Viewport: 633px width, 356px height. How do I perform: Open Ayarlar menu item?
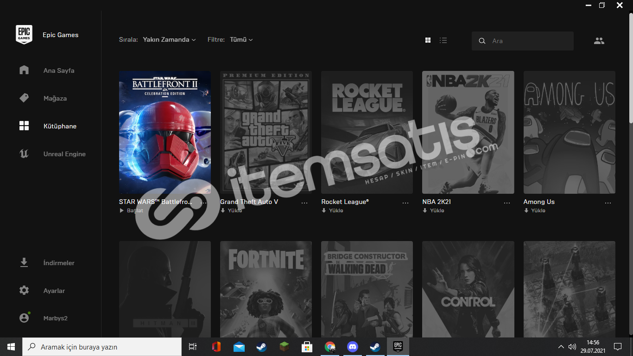54,291
